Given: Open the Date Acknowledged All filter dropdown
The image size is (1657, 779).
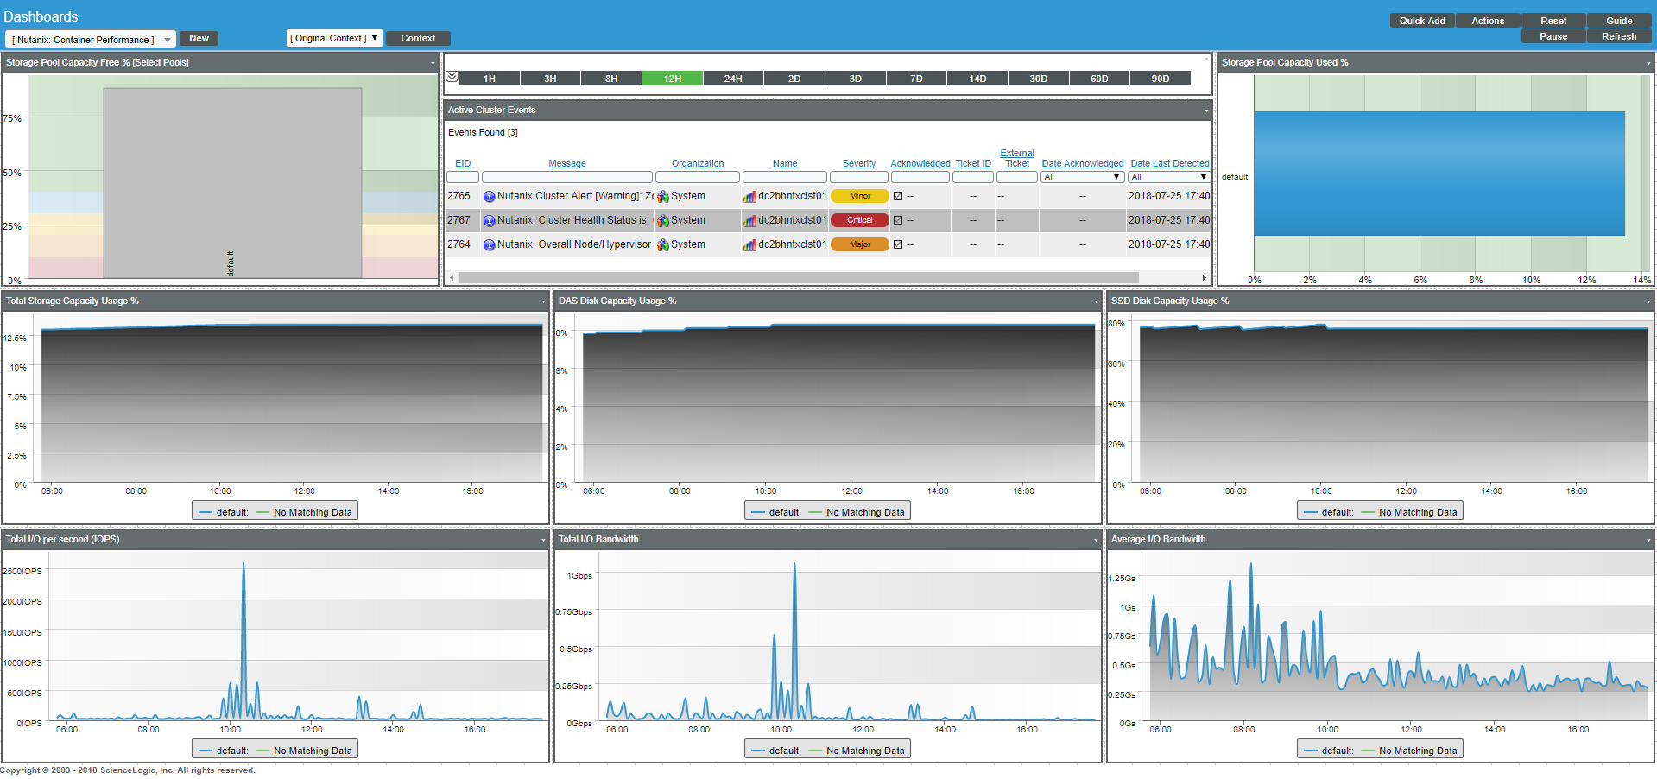Looking at the screenshot, I should [1082, 177].
